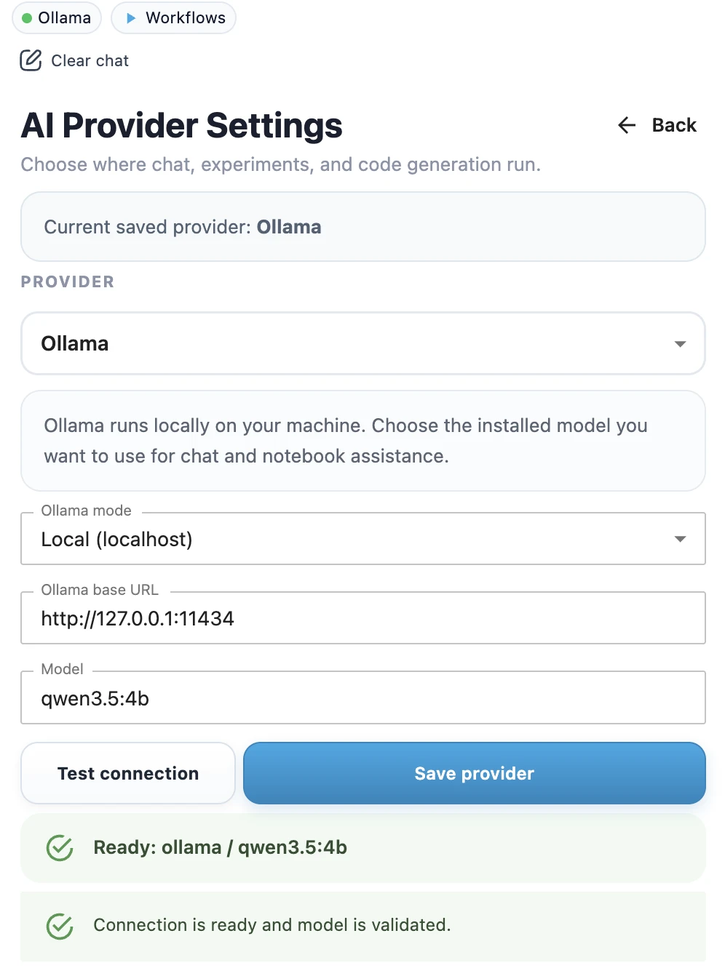Click the Current saved provider banner
The width and height of the screenshot is (725, 976).
(x=362, y=226)
